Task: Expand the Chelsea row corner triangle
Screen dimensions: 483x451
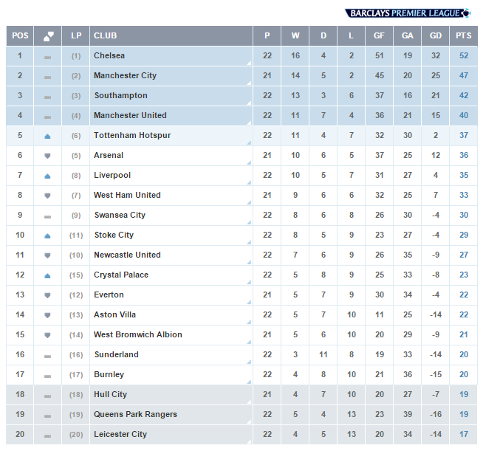Action: tap(248, 63)
